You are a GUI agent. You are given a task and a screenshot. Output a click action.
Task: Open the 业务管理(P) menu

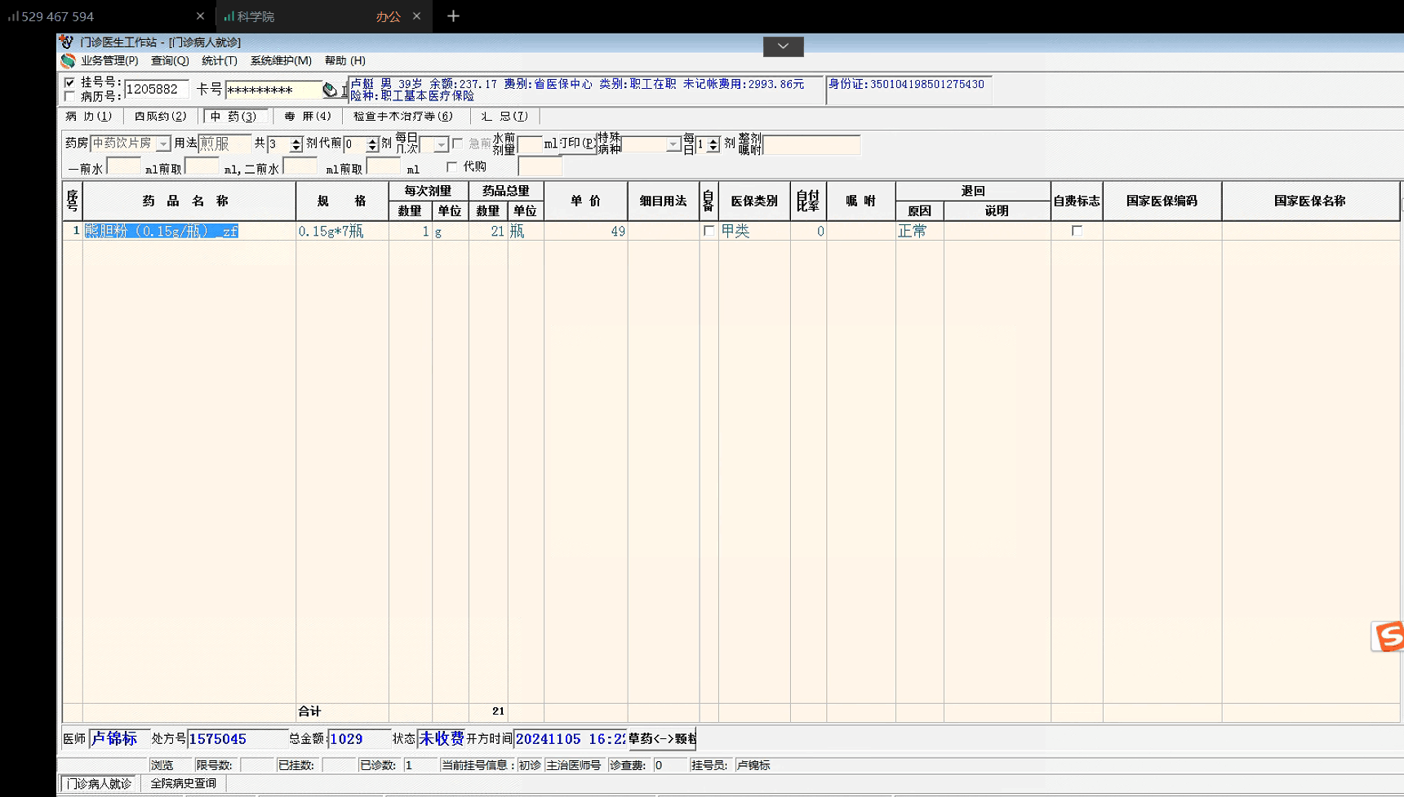109,60
